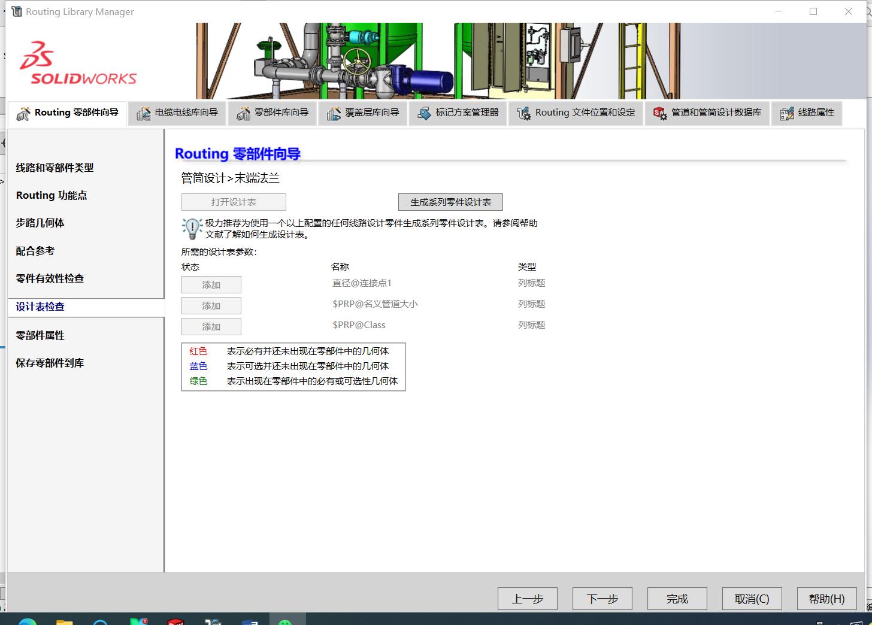Open WeChat from the taskbar
This screenshot has height=625, width=872.
click(286, 621)
